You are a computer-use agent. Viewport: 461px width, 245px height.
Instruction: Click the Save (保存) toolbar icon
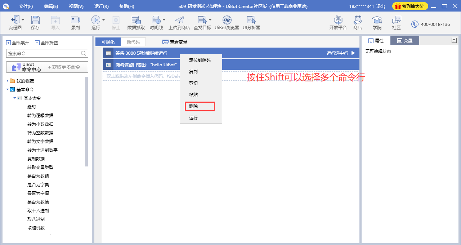35,22
